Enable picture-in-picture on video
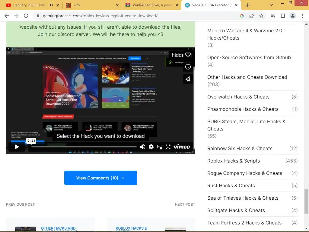Image resolution: width=309 pixels, height=232 pixels. (160, 147)
